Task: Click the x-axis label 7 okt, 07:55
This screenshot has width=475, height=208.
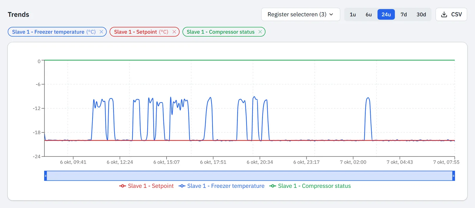Action: pyautogui.click(x=446, y=162)
